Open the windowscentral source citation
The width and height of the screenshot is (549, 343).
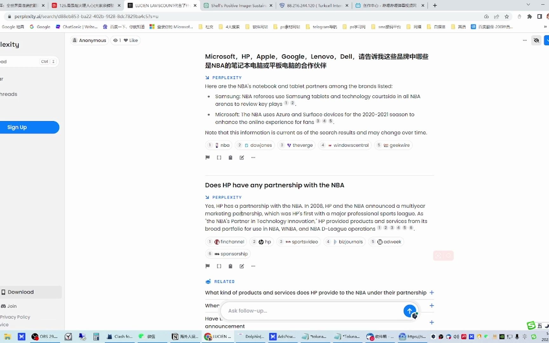click(x=345, y=145)
